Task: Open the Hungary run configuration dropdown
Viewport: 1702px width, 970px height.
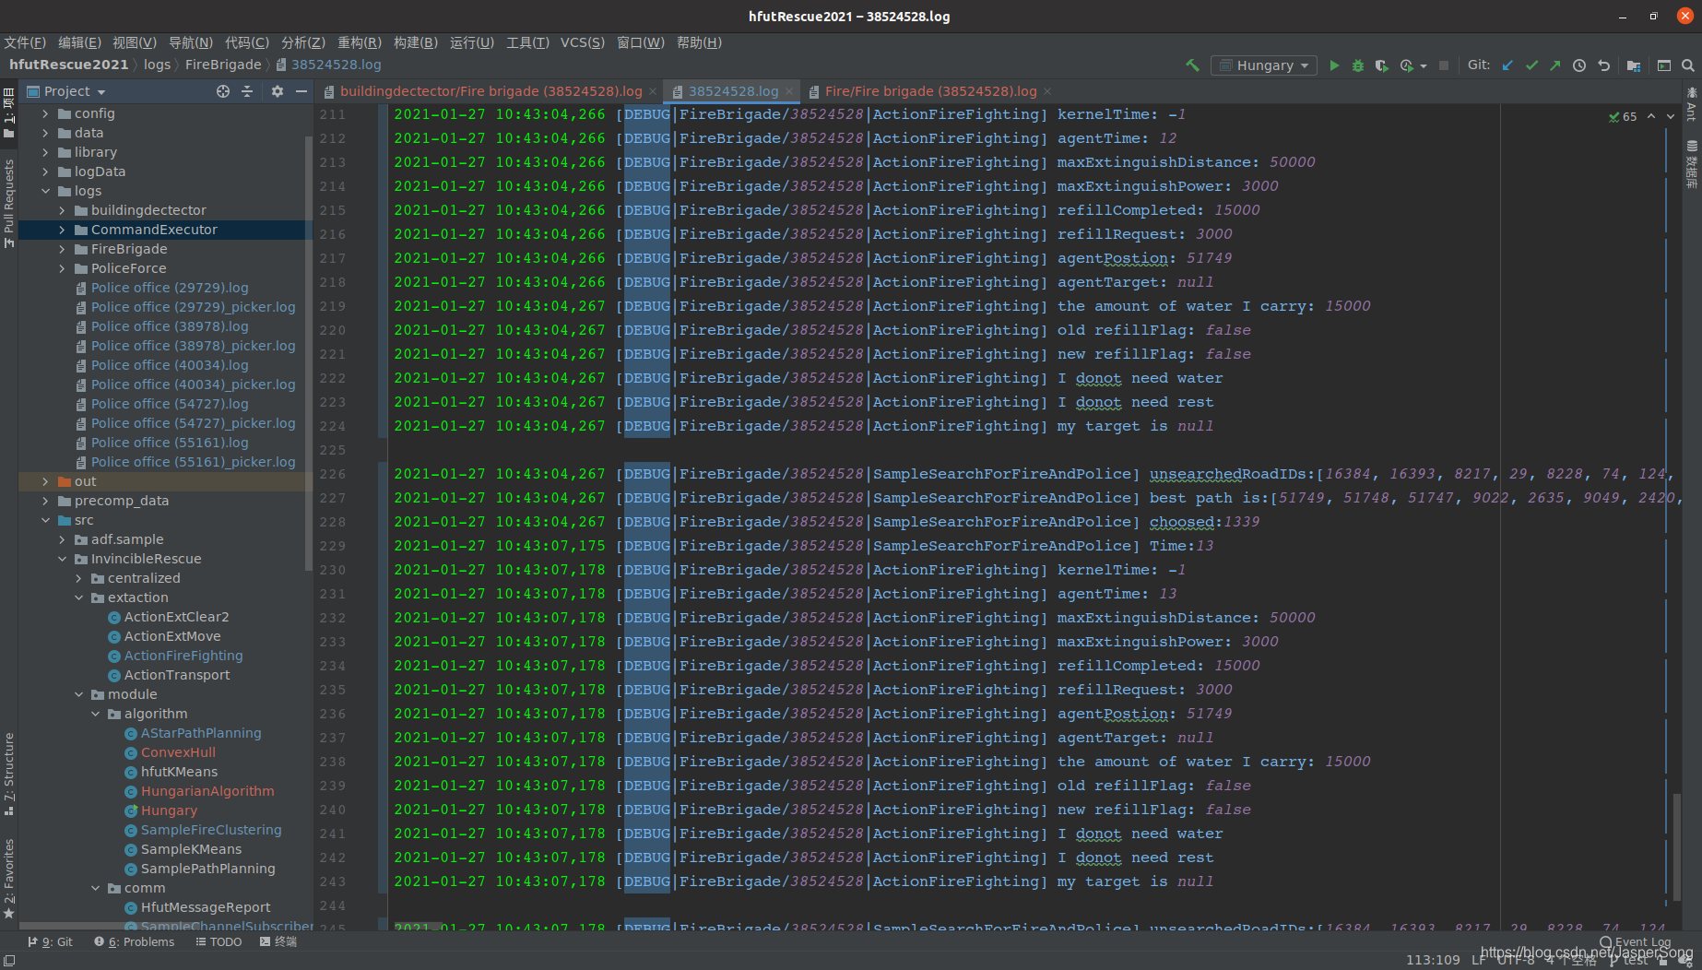Action: click(x=1263, y=65)
